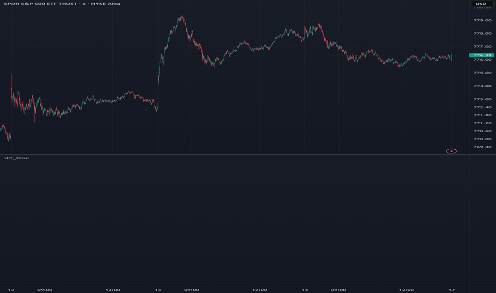Image resolution: width=496 pixels, height=293 pixels.
Task: Click the 769.40 price scale label
Action: 482,147
